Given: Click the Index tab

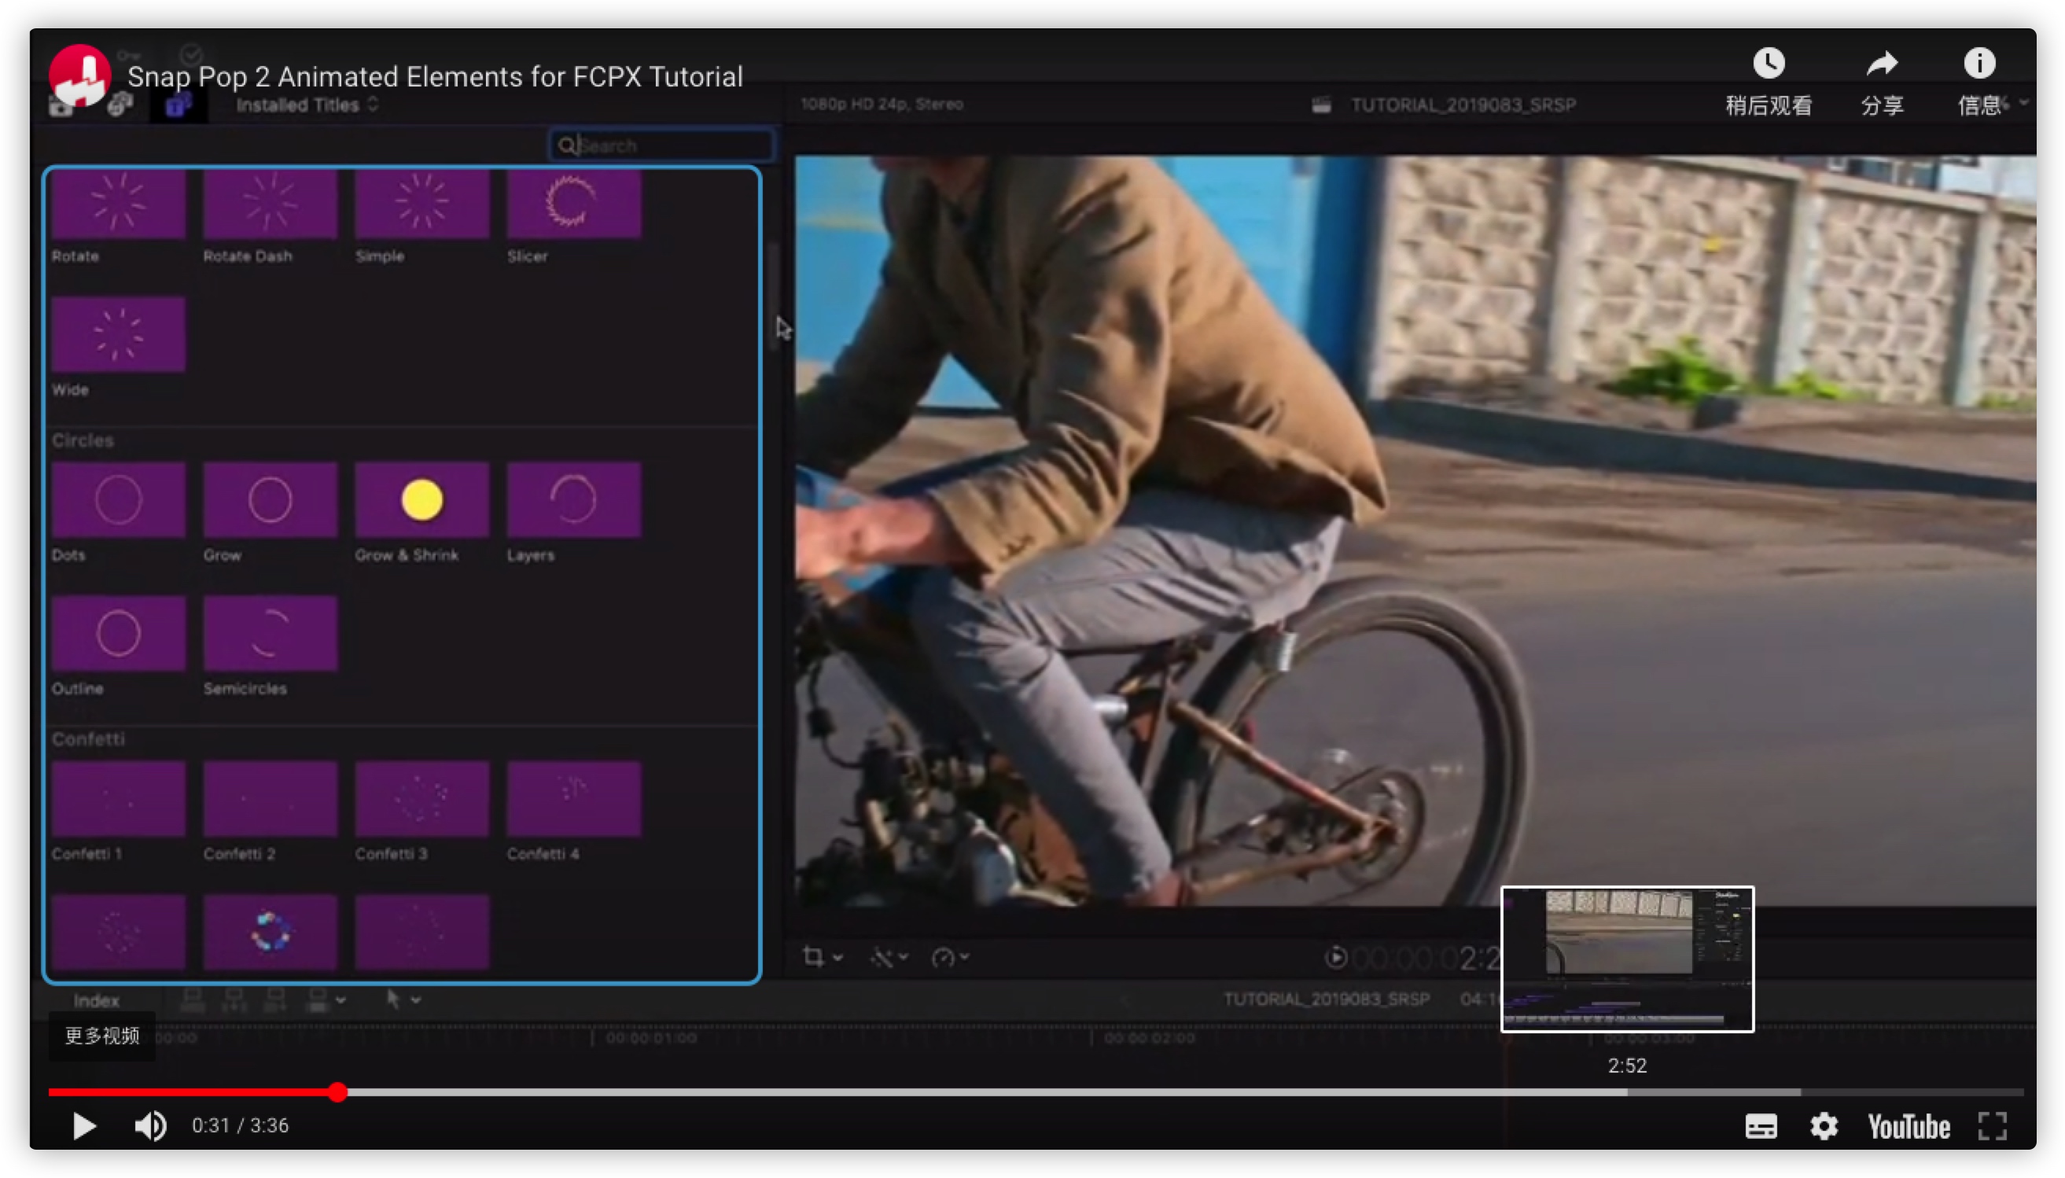Looking at the screenshot, I should coord(96,1001).
